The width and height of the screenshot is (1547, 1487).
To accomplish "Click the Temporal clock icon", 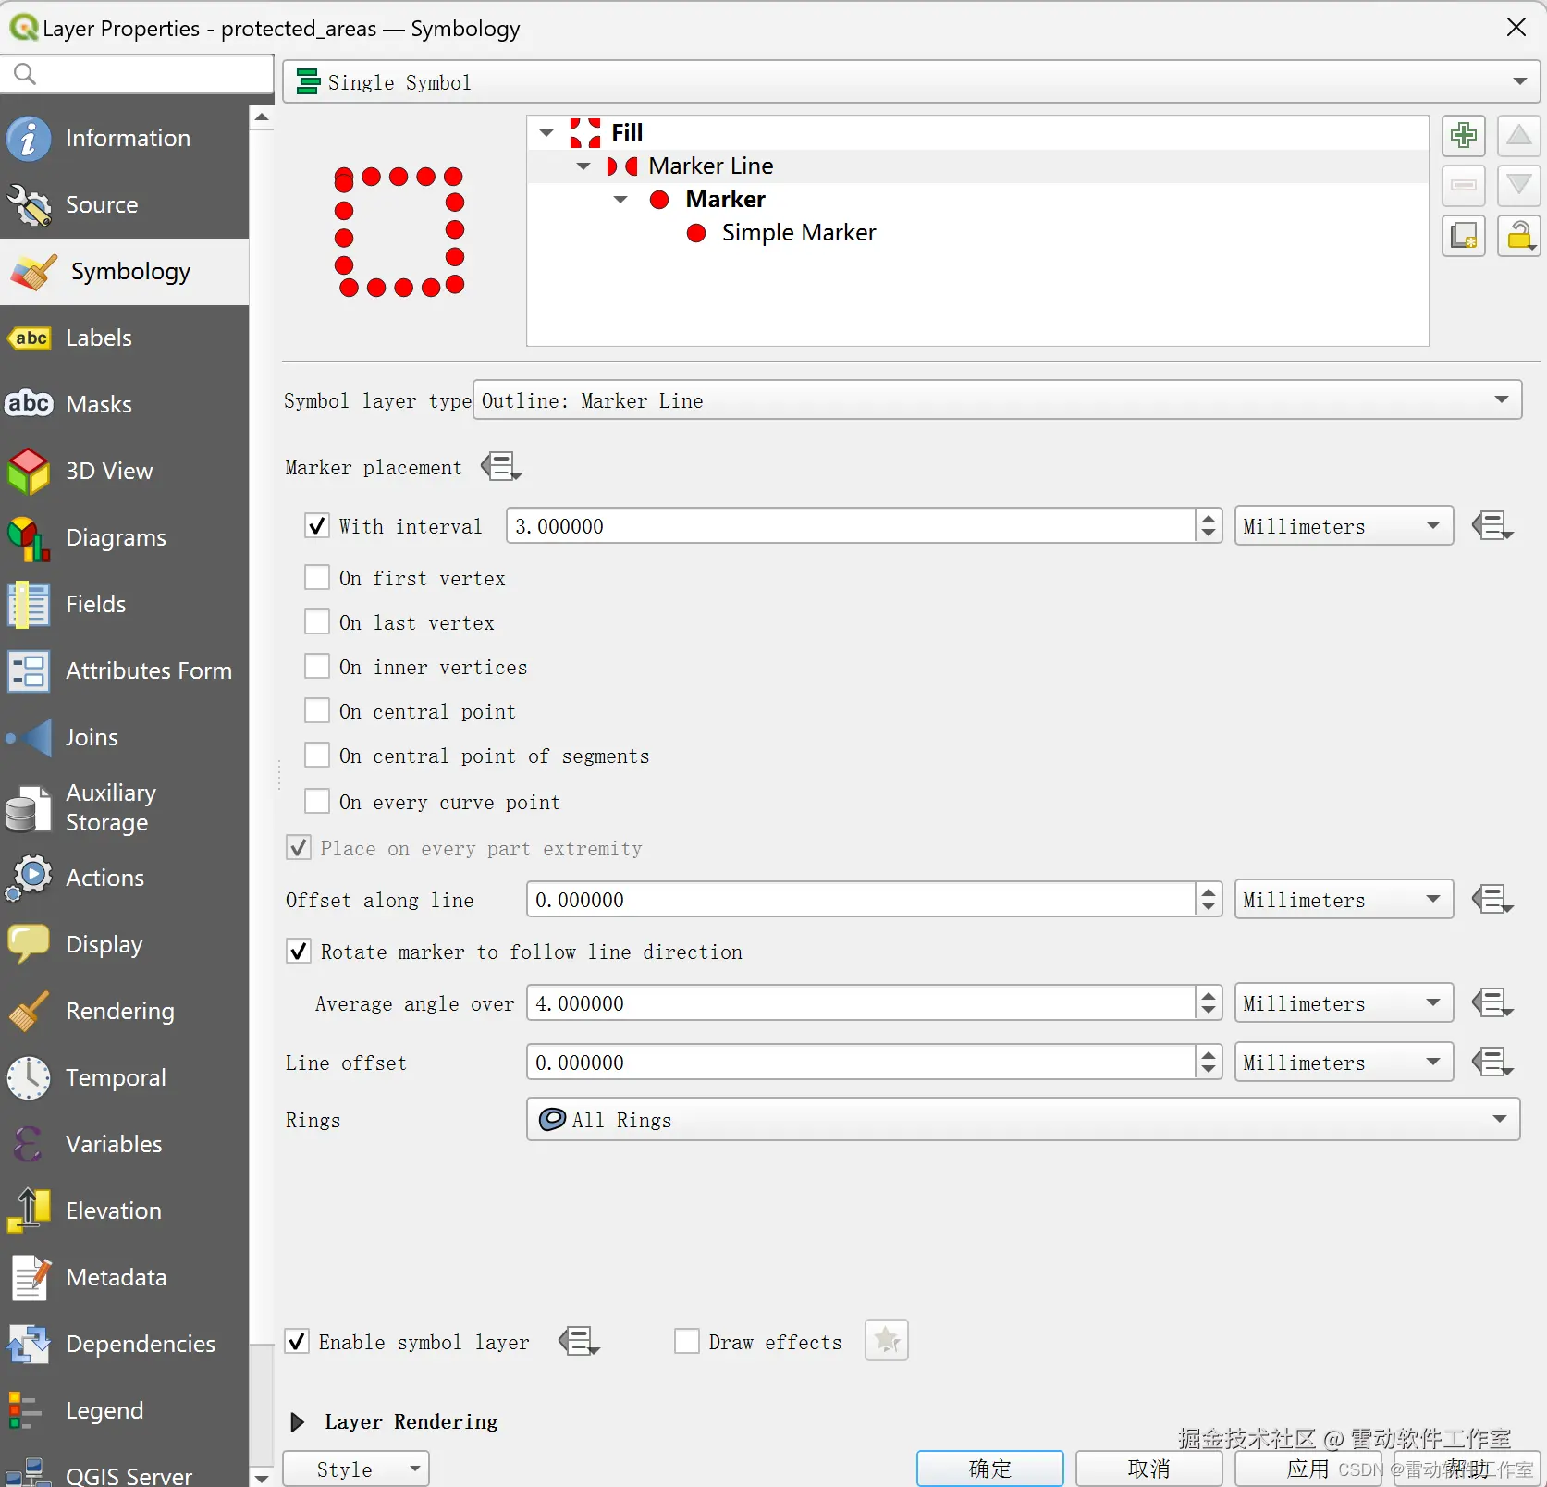I will click(x=29, y=1078).
